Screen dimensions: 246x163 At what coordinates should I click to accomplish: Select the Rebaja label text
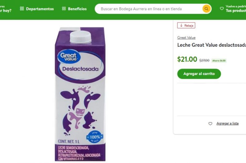189,26
